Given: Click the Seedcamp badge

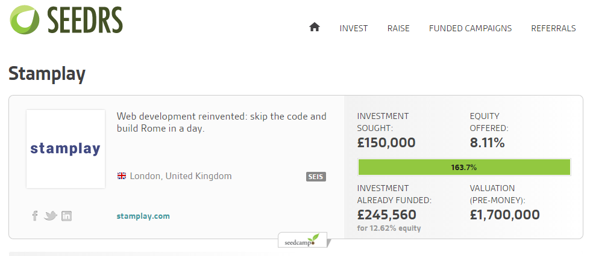Looking at the screenshot, I should click(304, 240).
